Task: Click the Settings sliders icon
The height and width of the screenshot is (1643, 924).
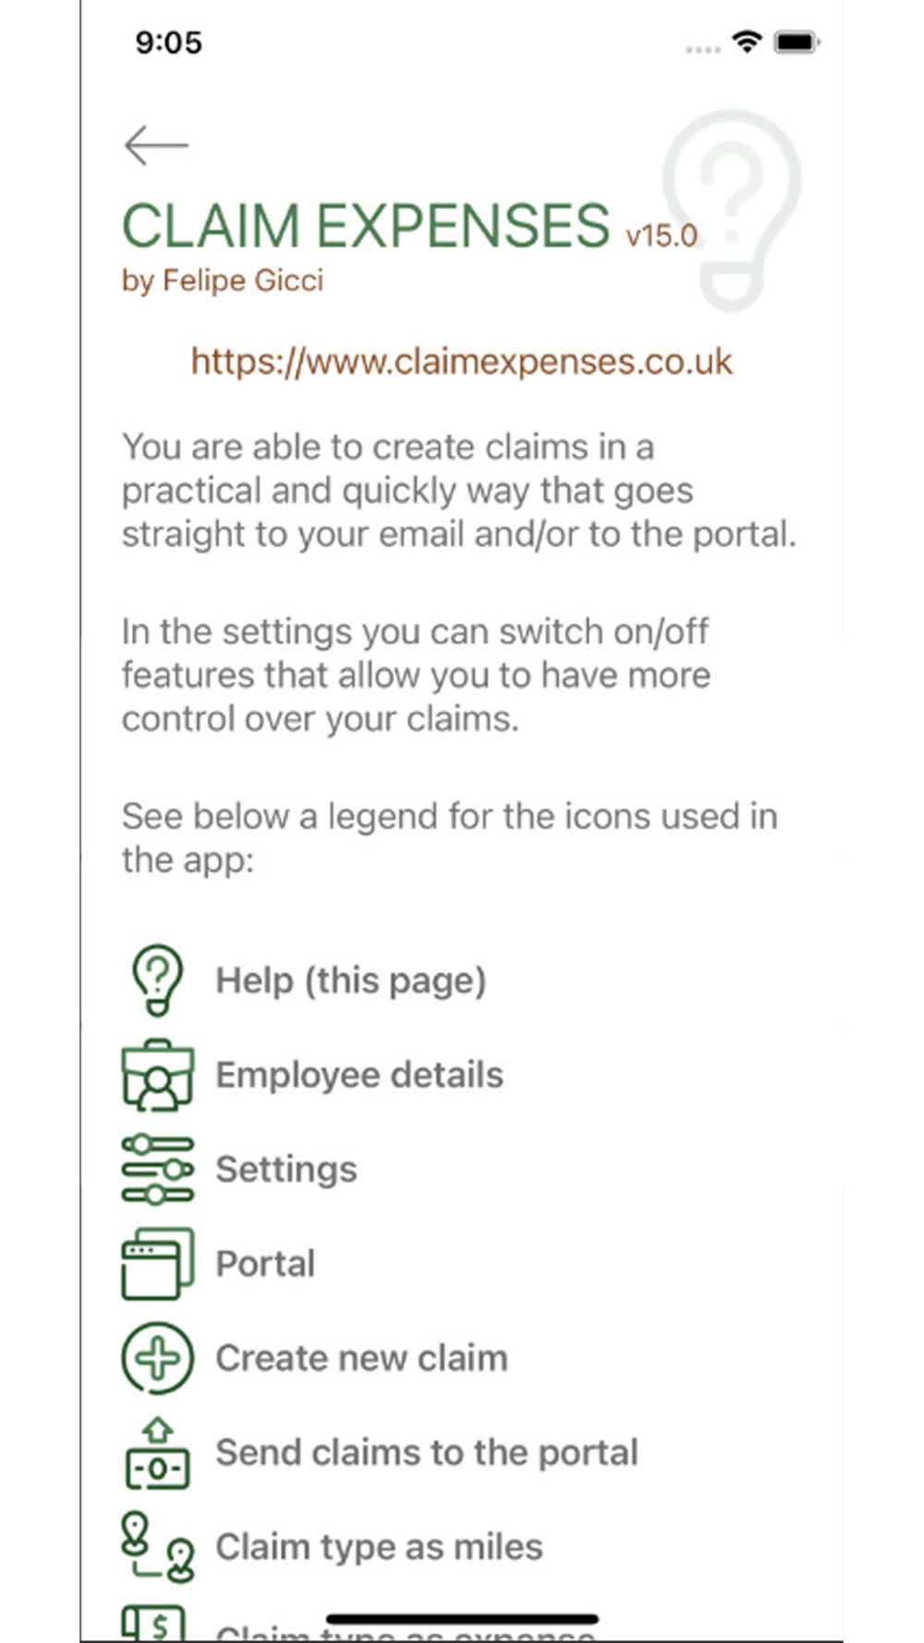Action: click(x=158, y=1169)
